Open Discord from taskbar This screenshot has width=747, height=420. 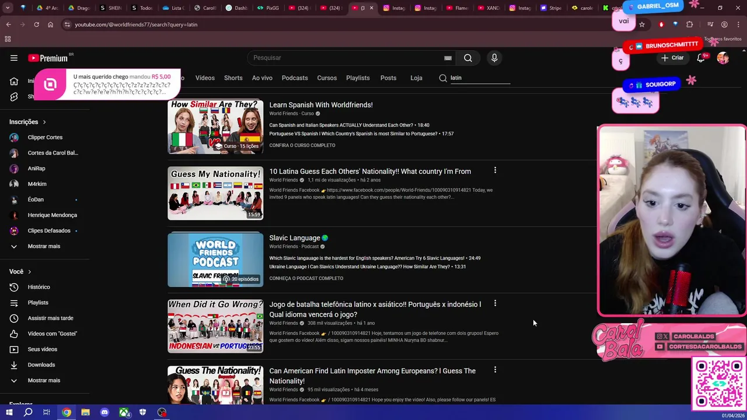tap(104, 412)
